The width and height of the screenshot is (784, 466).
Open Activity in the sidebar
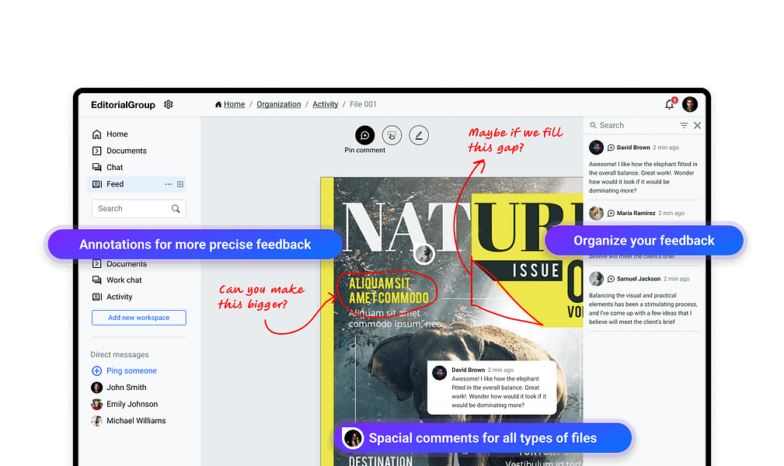[120, 297]
